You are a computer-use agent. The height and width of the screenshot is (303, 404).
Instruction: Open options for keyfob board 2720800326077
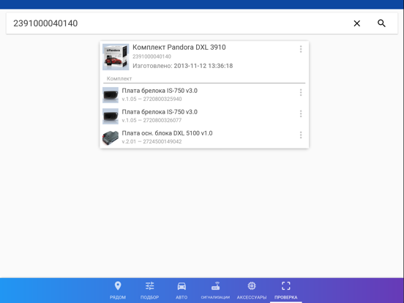tap(301, 113)
